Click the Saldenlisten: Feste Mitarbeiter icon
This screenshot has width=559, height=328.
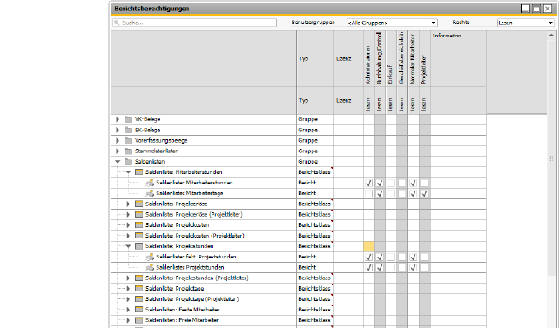coord(138,310)
